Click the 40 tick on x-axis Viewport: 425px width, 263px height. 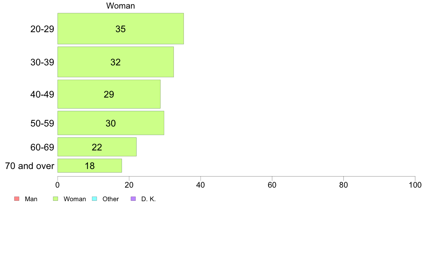point(201,185)
